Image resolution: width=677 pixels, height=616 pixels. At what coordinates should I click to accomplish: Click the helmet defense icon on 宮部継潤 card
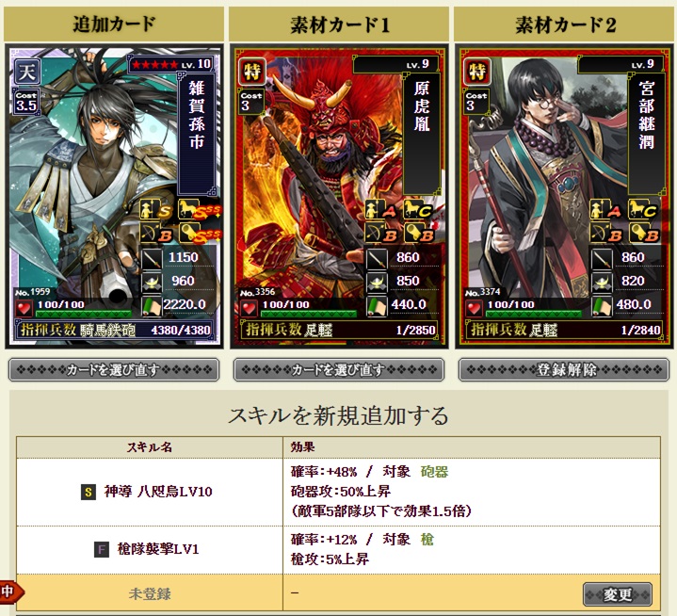point(602,282)
